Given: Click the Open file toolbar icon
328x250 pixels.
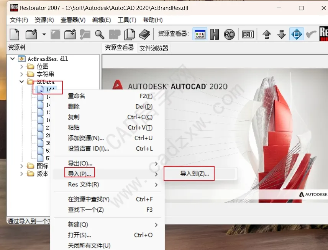Looking at the screenshot, I should pos(31,34).
